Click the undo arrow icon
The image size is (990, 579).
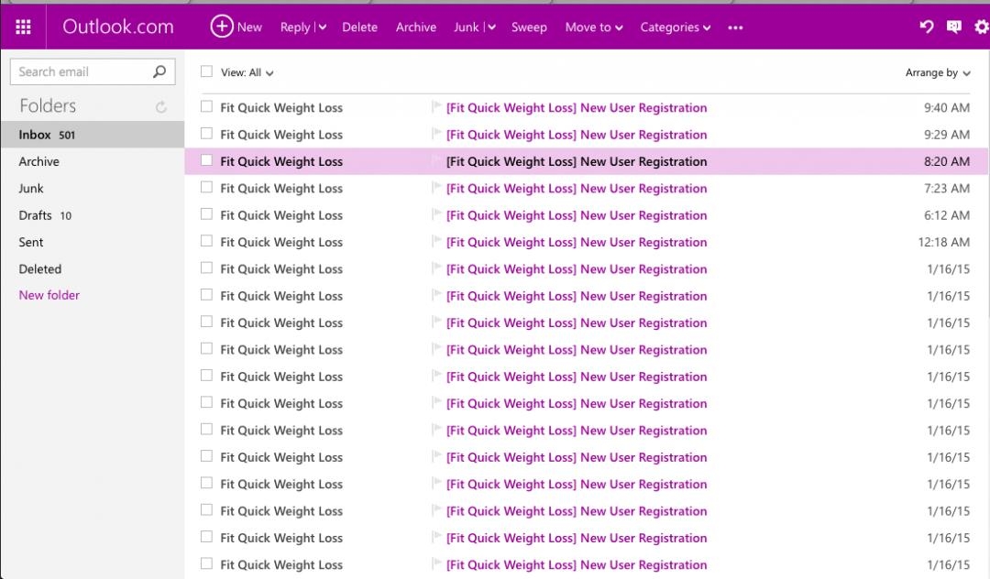[926, 27]
